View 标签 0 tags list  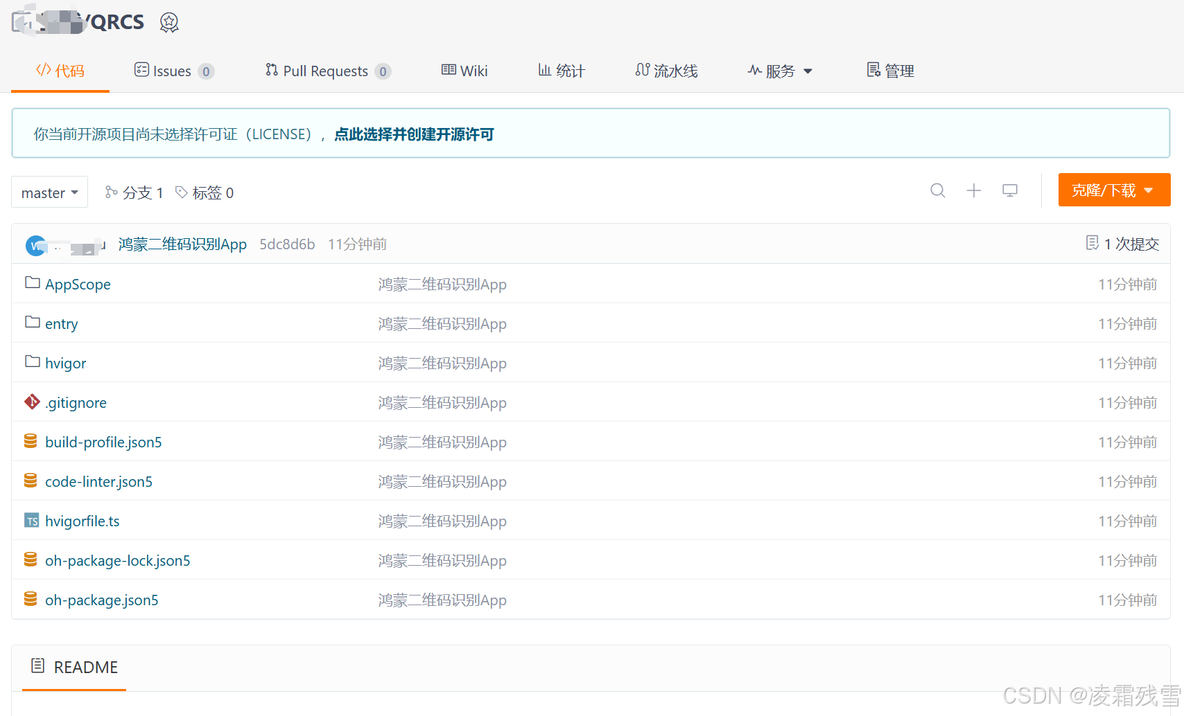coord(213,193)
